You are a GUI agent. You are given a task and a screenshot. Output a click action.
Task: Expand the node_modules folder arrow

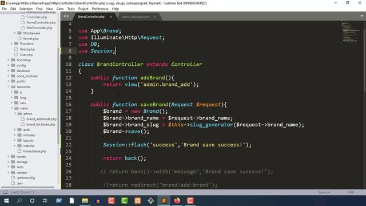pyautogui.click(x=9, y=76)
